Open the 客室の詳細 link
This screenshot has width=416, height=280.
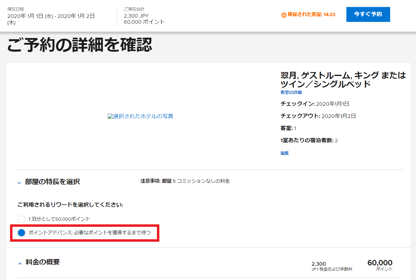click(291, 92)
